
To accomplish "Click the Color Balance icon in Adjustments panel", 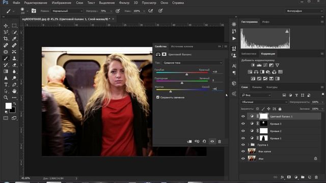I will tap(256, 72).
